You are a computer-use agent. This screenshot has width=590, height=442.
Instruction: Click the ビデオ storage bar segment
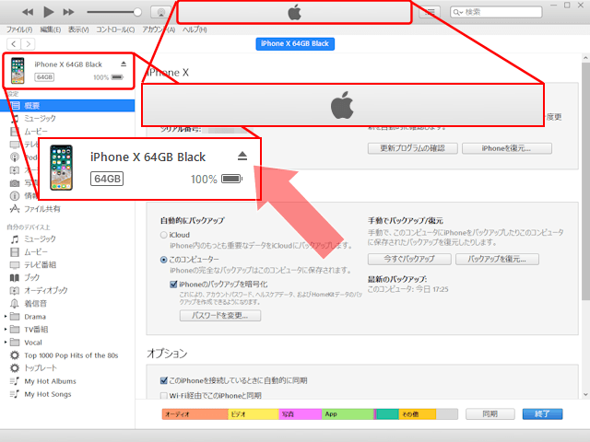point(254,414)
